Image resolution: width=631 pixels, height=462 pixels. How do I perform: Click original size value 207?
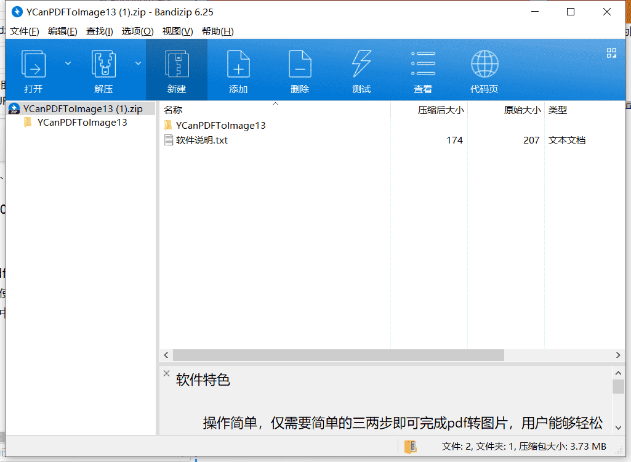point(531,140)
